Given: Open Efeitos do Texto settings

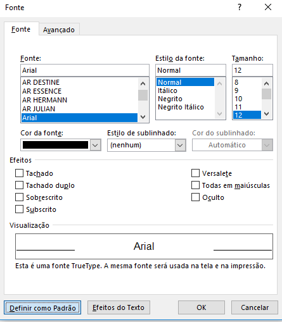Looking at the screenshot, I should [x=119, y=307].
